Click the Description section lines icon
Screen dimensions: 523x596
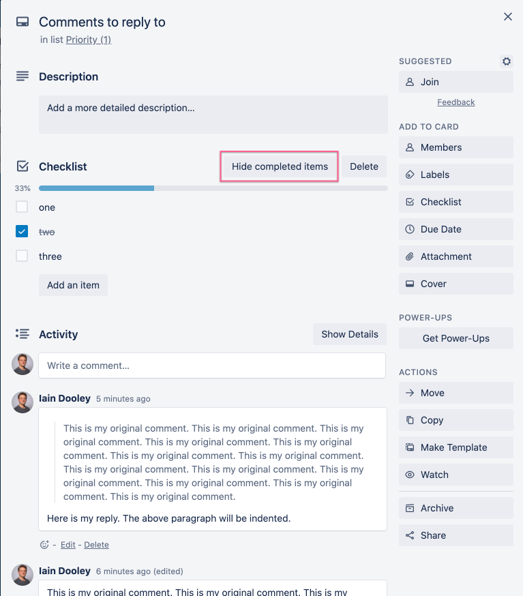click(x=23, y=76)
